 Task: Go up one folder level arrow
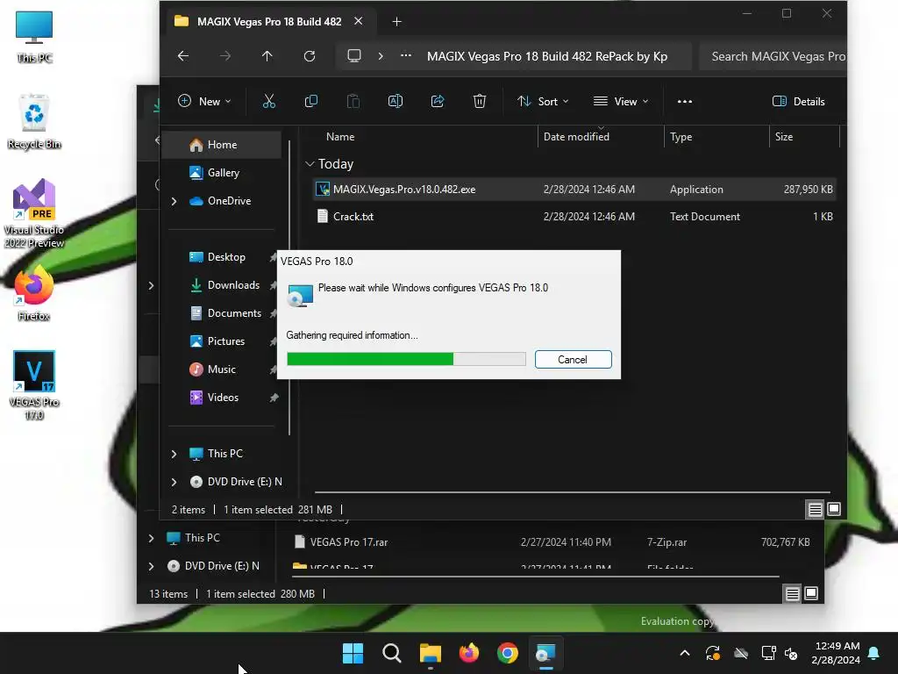[267, 56]
